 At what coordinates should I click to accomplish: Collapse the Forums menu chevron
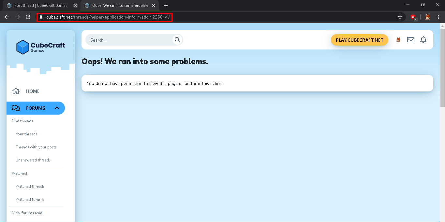coord(57,108)
